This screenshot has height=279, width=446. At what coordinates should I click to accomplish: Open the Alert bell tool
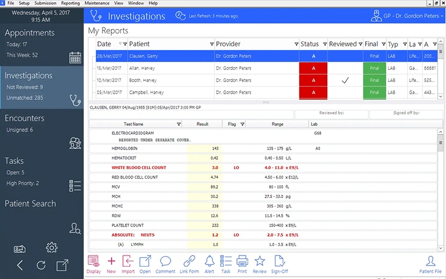coord(210,261)
